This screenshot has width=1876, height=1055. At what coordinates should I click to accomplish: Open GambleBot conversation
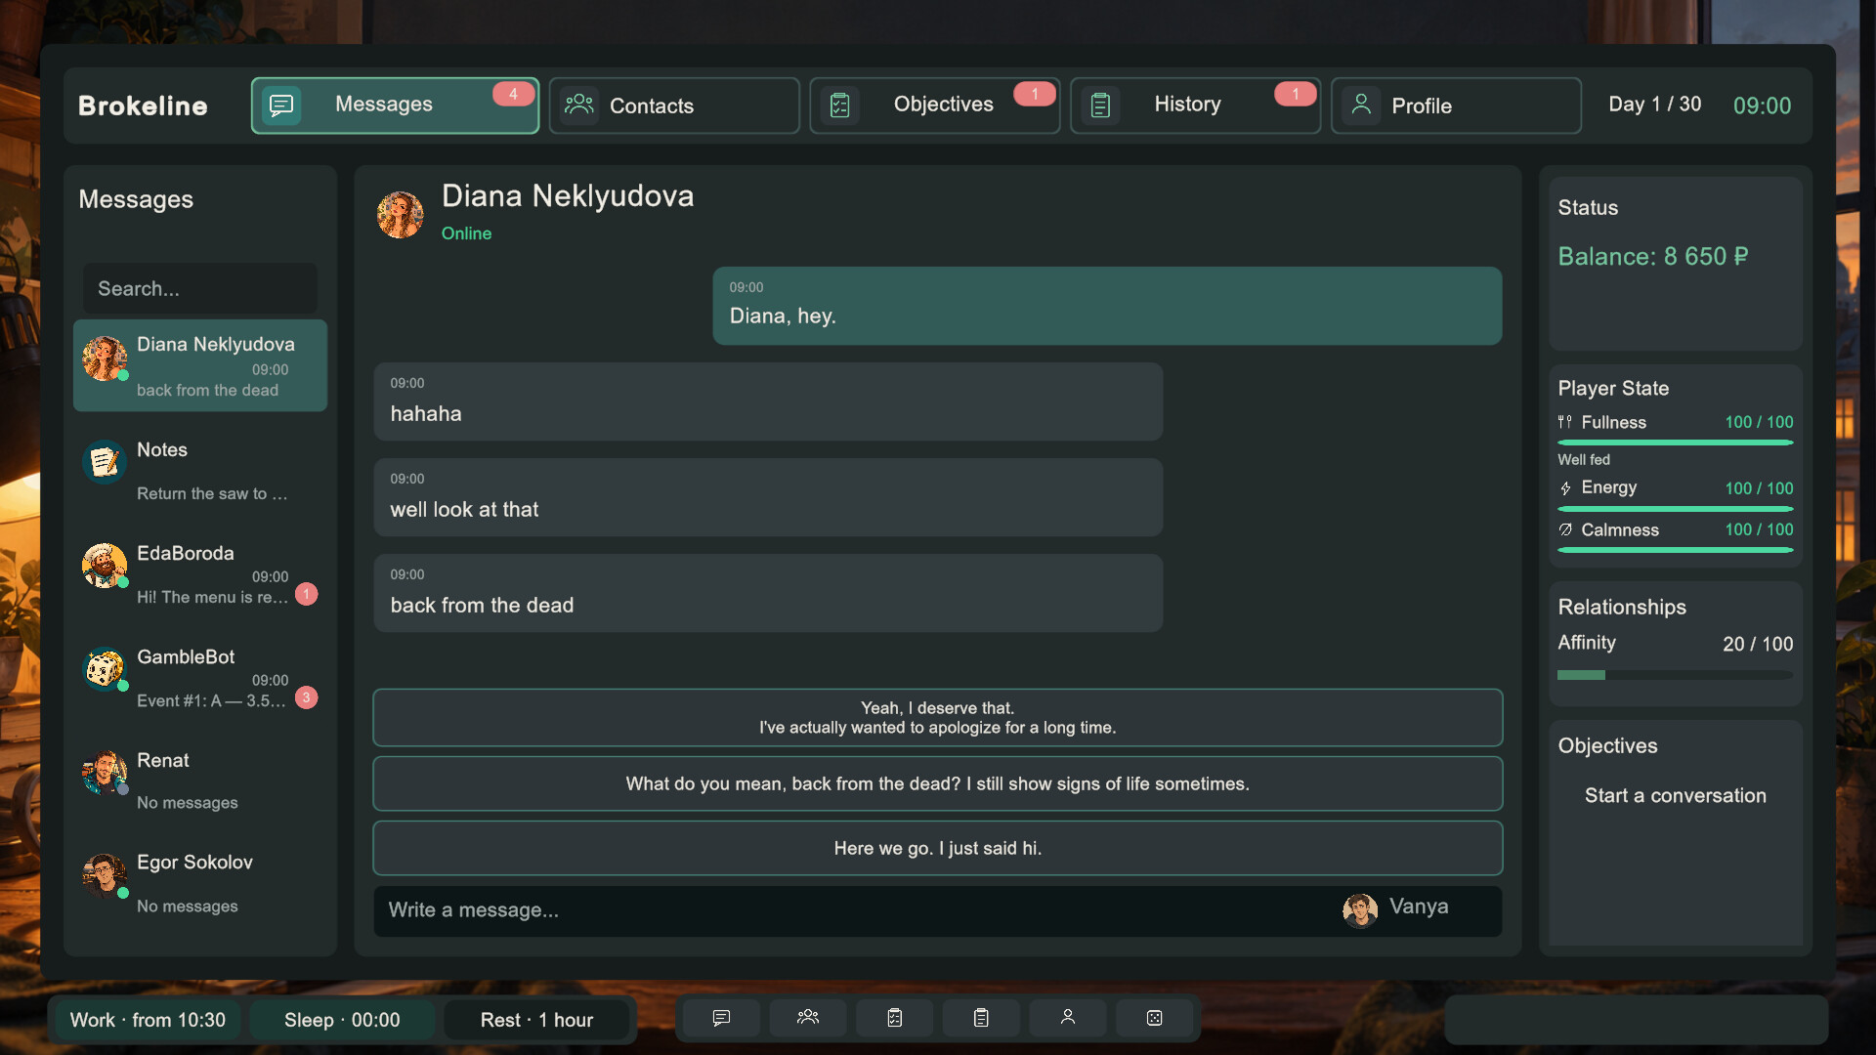click(200, 678)
